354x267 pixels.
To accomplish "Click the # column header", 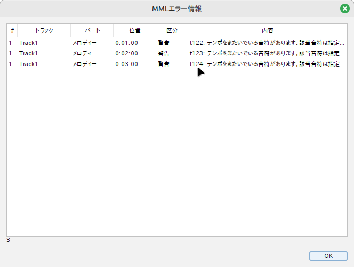I will [12, 30].
